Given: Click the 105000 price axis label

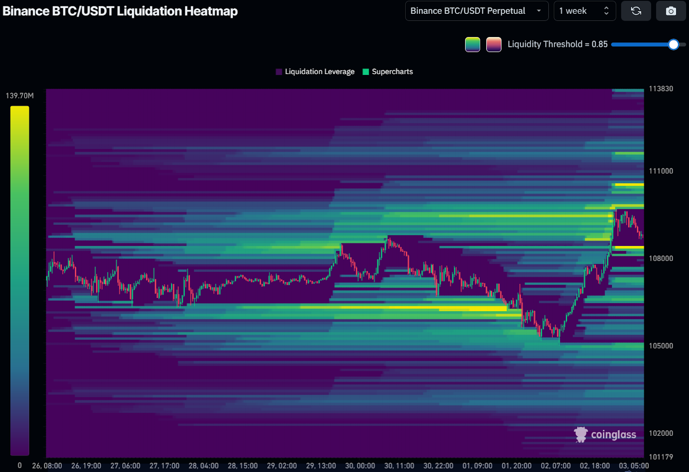Looking at the screenshot, I should [661, 346].
